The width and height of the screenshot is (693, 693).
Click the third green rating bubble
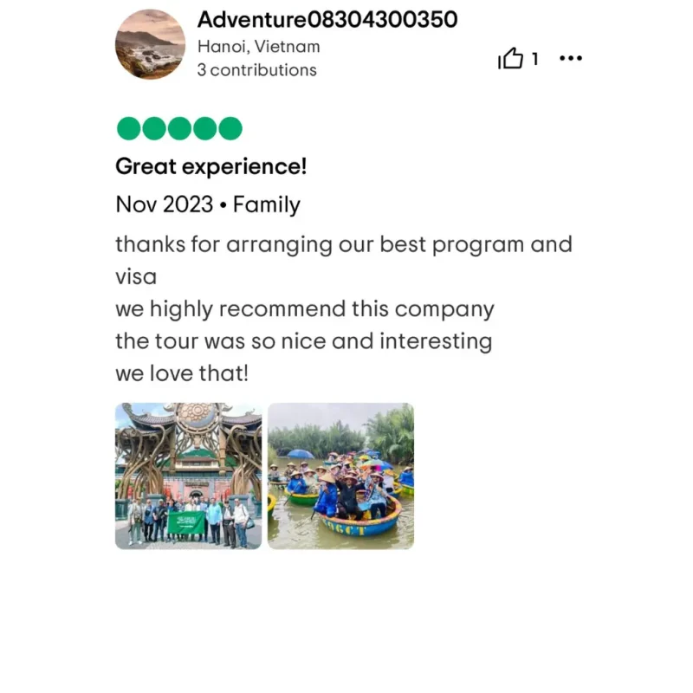[x=179, y=128]
